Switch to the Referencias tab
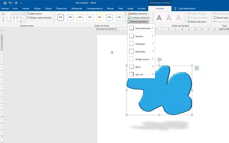The image size is (229, 143). (77, 9)
